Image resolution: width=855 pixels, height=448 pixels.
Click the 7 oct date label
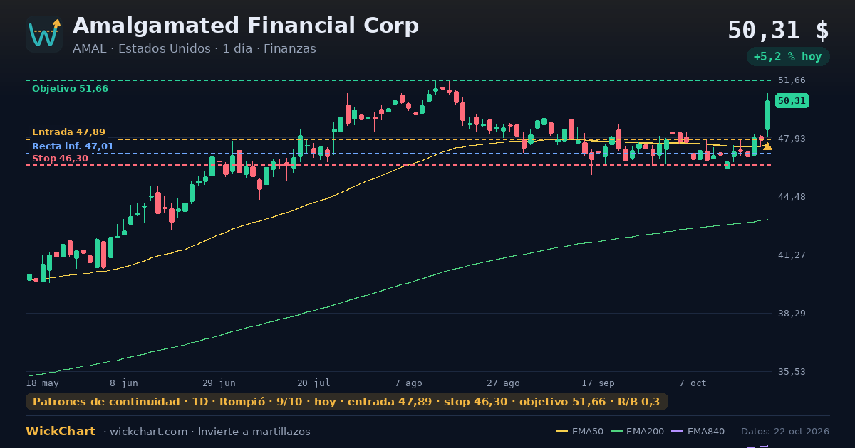(x=693, y=383)
